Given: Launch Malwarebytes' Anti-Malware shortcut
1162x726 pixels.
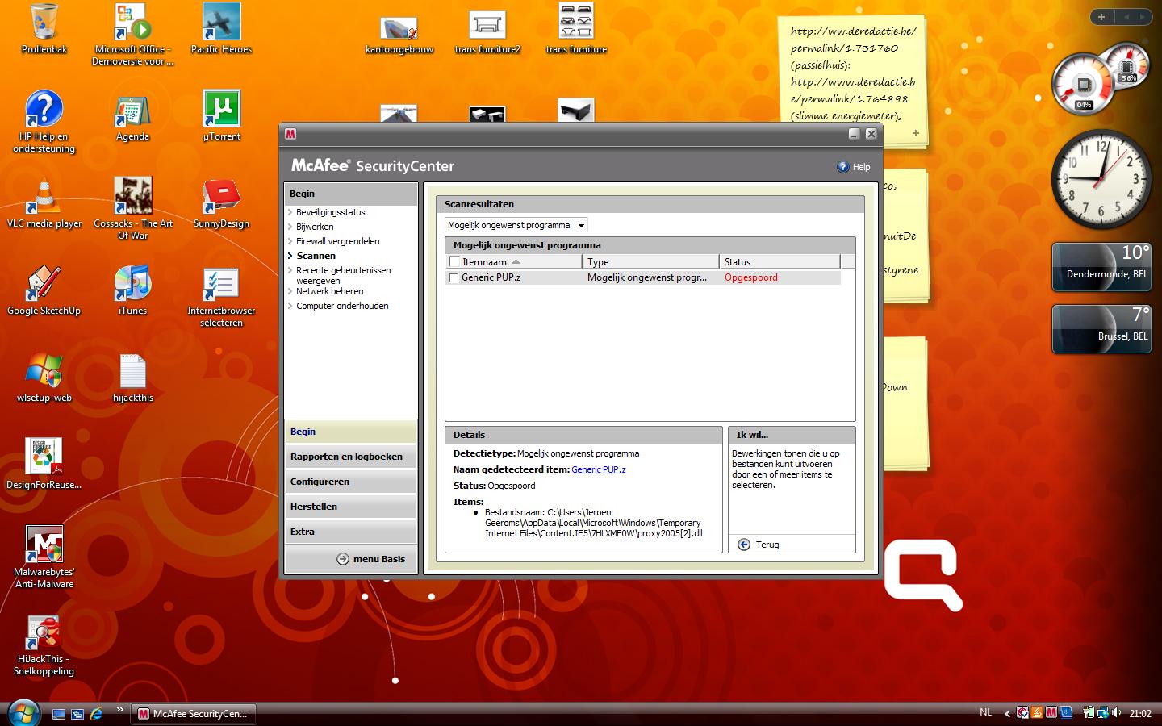Looking at the screenshot, I should pyautogui.click(x=44, y=545).
